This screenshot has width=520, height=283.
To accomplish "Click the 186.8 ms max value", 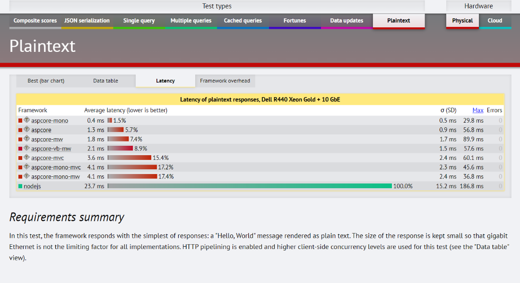I will 472,186.
